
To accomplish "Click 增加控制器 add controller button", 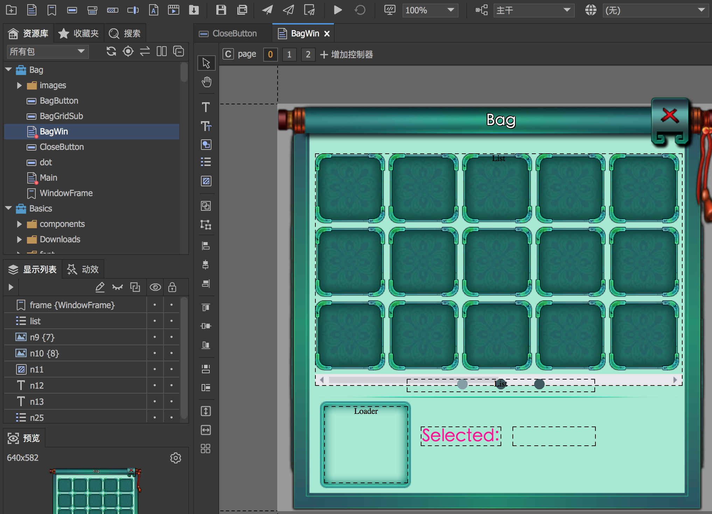I will click(x=346, y=54).
